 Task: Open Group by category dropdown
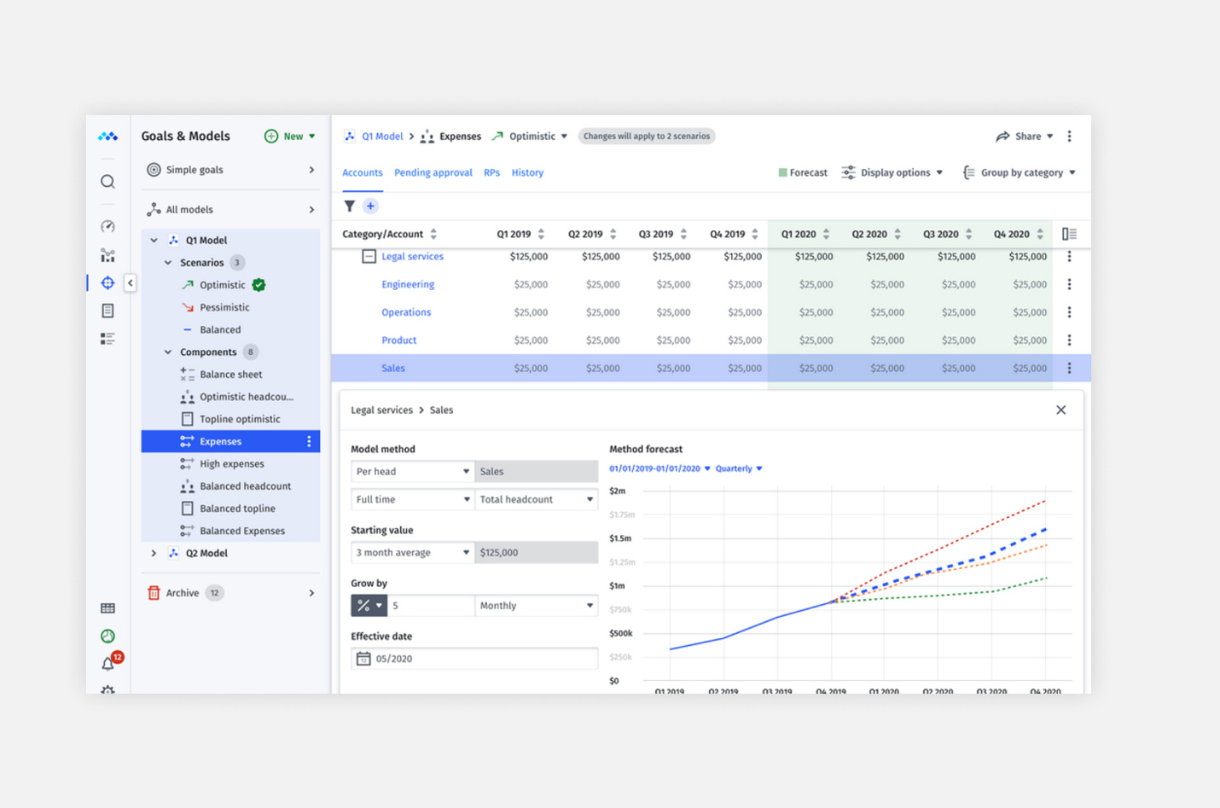click(x=1020, y=172)
